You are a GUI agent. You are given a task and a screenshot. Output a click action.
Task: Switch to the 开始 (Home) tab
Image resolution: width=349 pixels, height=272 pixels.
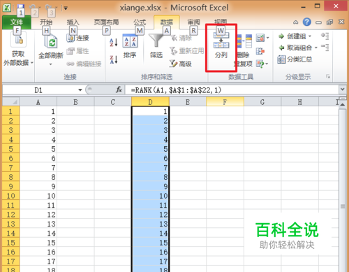46,22
